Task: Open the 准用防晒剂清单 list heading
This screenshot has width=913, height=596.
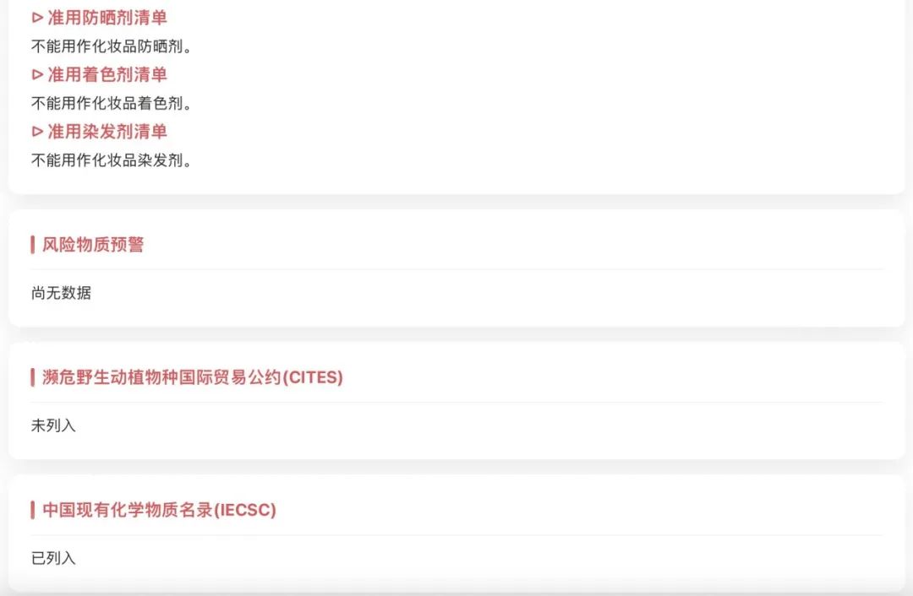Action: pos(107,18)
